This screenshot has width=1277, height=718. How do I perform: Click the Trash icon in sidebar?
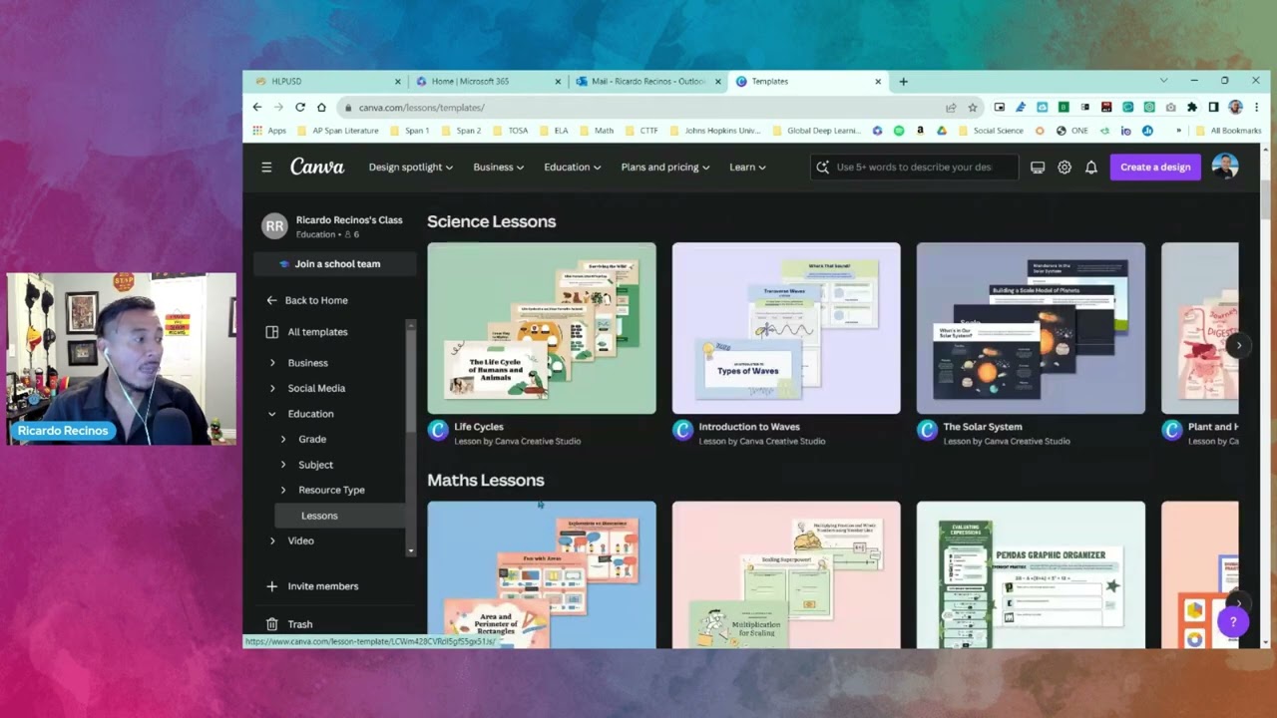[272, 624]
